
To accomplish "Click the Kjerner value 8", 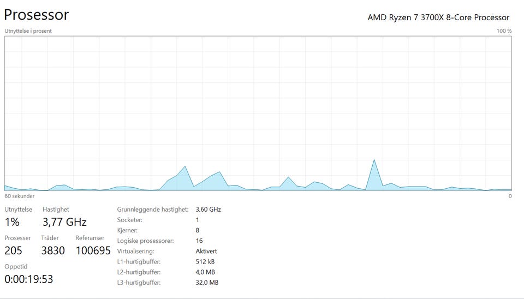I will (198, 230).
